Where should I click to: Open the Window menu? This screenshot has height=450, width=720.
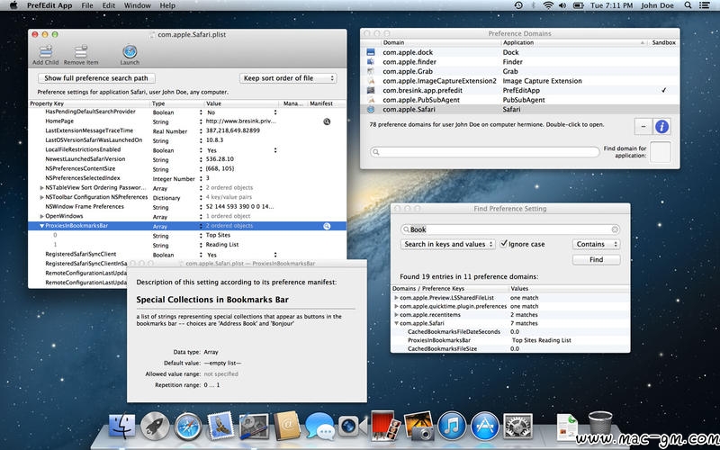pyautogui.click(x=138, y=5)
